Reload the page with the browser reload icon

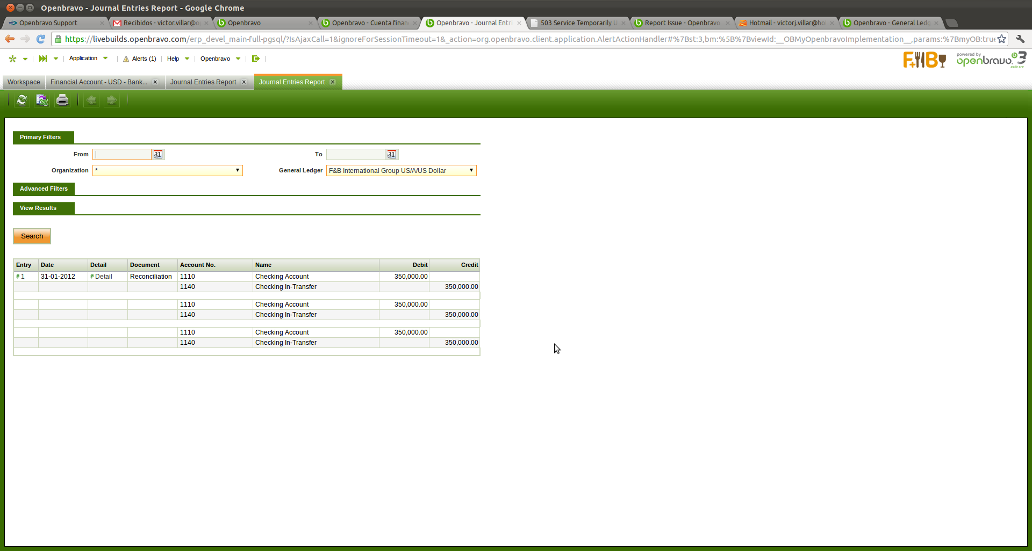tap(41, 39)
